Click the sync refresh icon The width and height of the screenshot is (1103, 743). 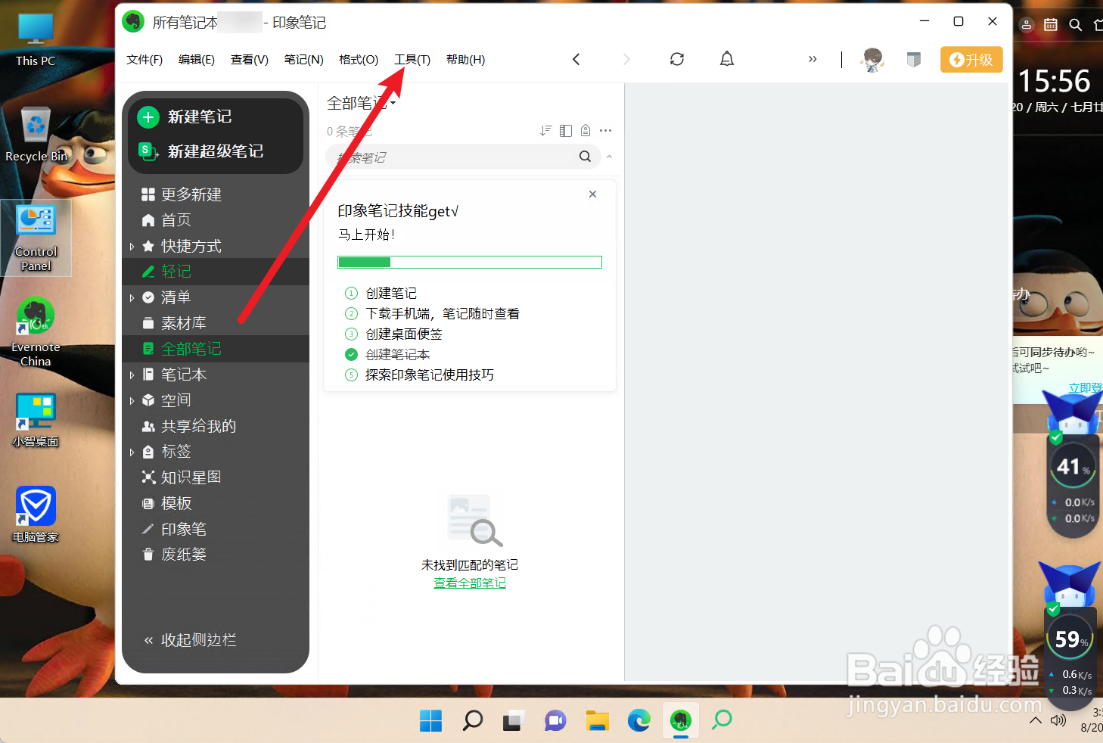[x=677, y=59]
